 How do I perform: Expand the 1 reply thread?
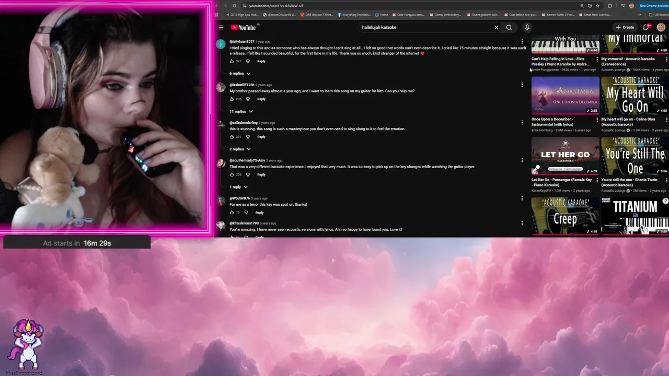[x=238, y=187]
